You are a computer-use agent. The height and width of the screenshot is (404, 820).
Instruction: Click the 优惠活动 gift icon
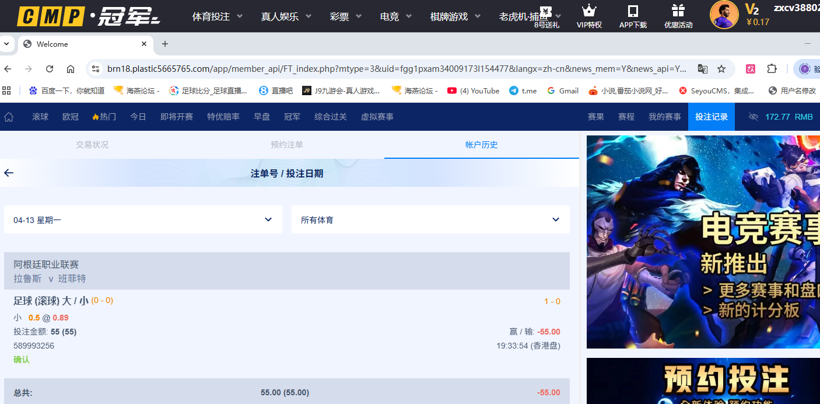point(678,11)
